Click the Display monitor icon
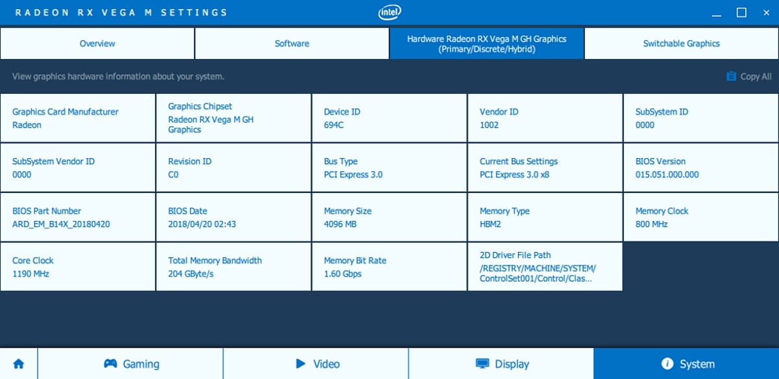 click(x=482, y=363)
